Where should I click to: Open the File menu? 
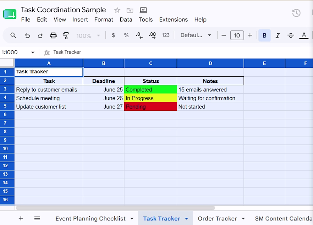click(26, 19)
